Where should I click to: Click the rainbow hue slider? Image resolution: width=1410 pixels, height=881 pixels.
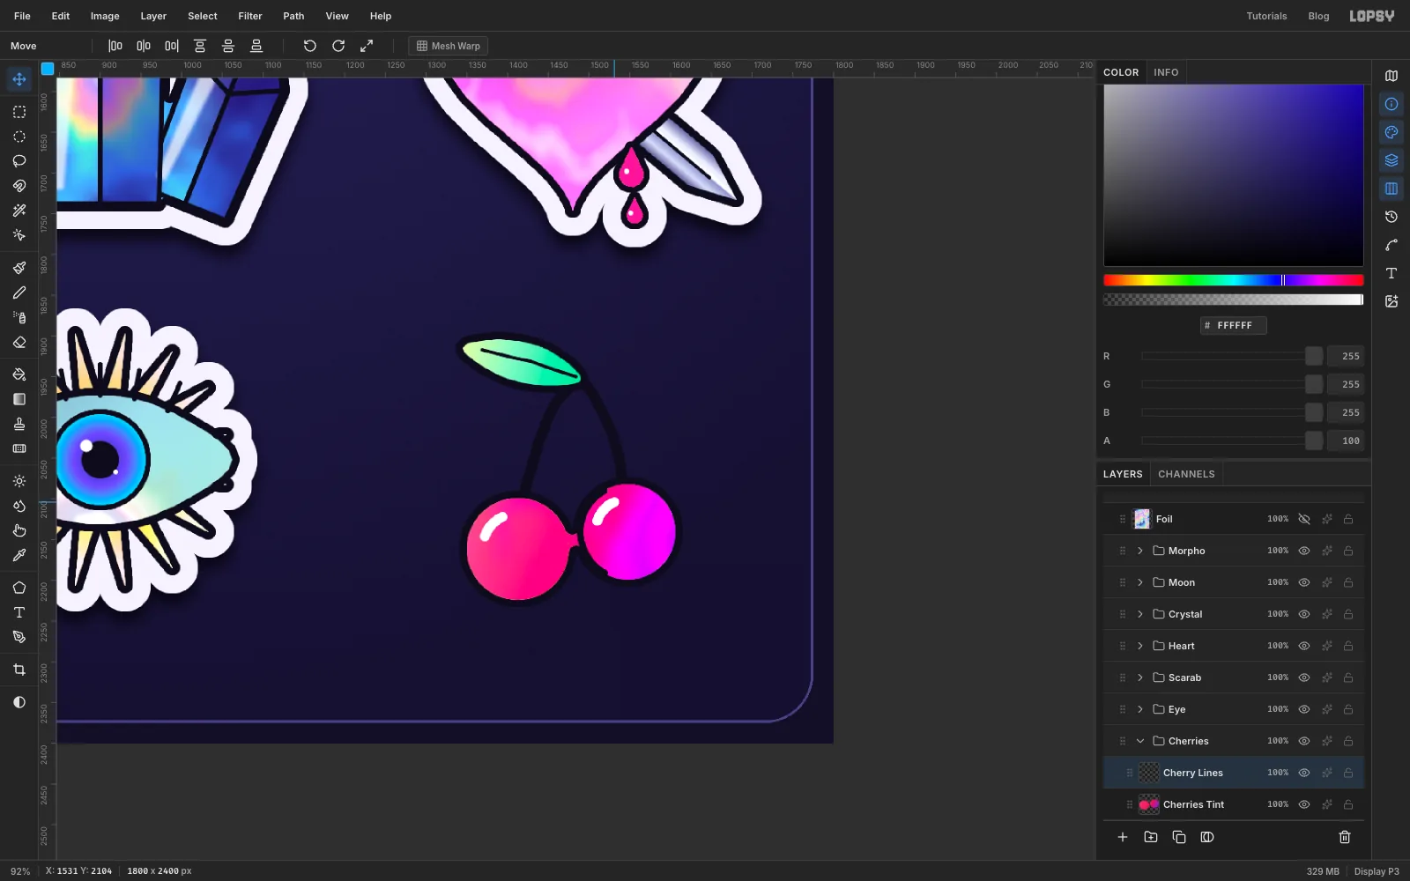[x=1234, y=280]
